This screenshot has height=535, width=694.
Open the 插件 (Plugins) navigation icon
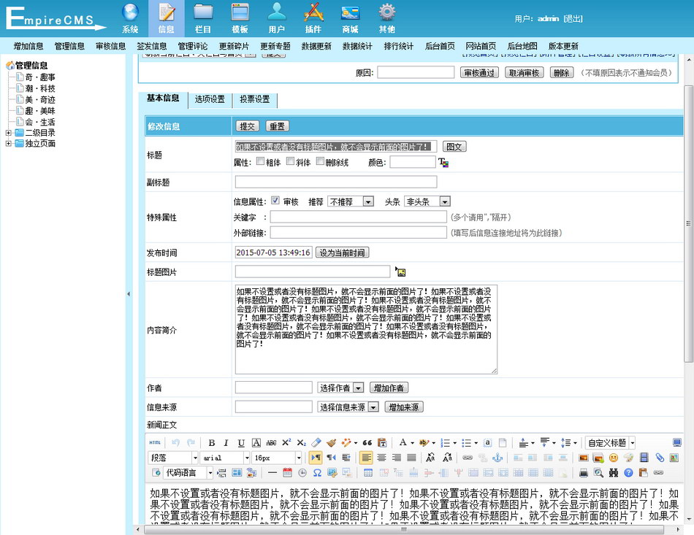[x=313, y=18]
